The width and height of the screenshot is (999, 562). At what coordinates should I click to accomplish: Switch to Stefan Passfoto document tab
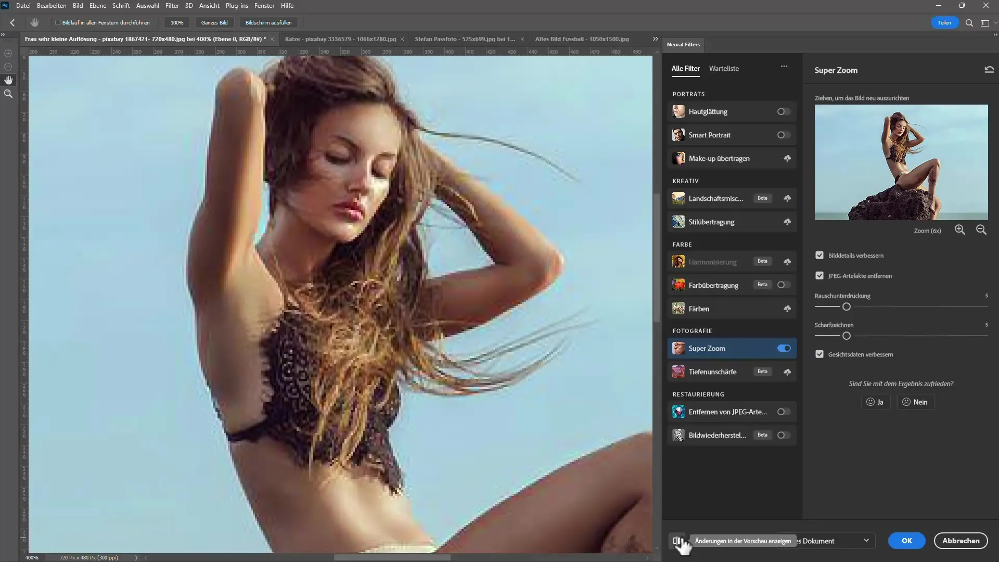click(x=465, y=39)
